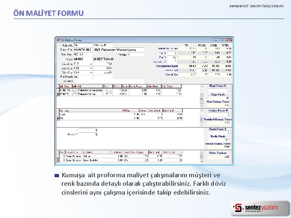
Task: Click the 'Baskılı Kumaş Tutarı' value 0.00
Action: coord(227,147)
